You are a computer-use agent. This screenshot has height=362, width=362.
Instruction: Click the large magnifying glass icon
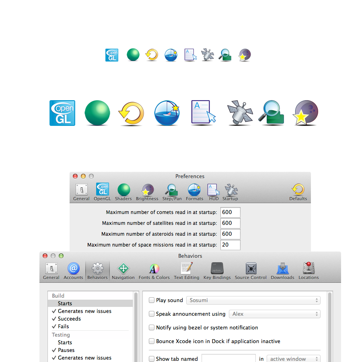271,113
